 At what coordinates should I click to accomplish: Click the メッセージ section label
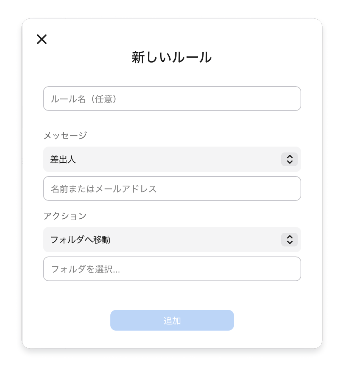click(65, 135)
